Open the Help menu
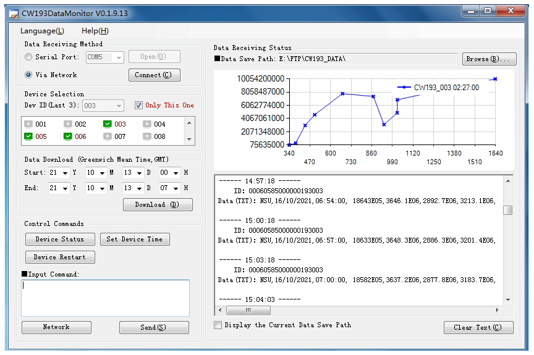The height and width of the screenshot is (355, 534). (x=95, y=31)
